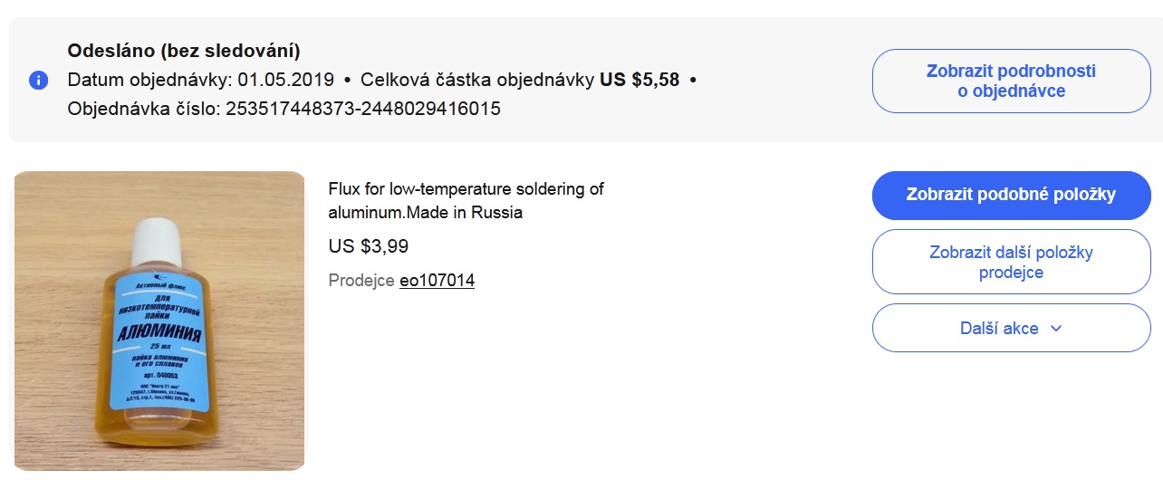Click the Datum objednávky label
Image resolution: width=1163 pixels, height=489 pixels.
[x=150, y=80]
